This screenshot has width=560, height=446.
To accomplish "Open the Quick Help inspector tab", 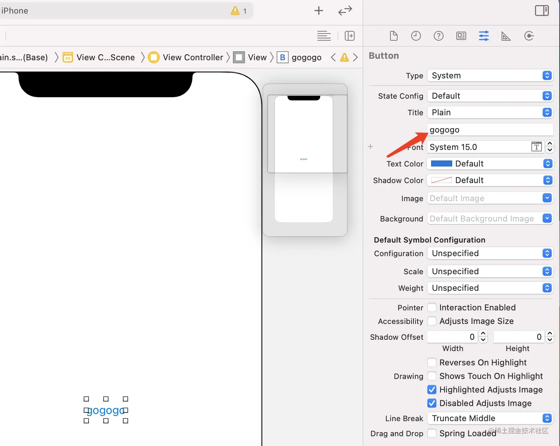I will [x=439, y=36].
